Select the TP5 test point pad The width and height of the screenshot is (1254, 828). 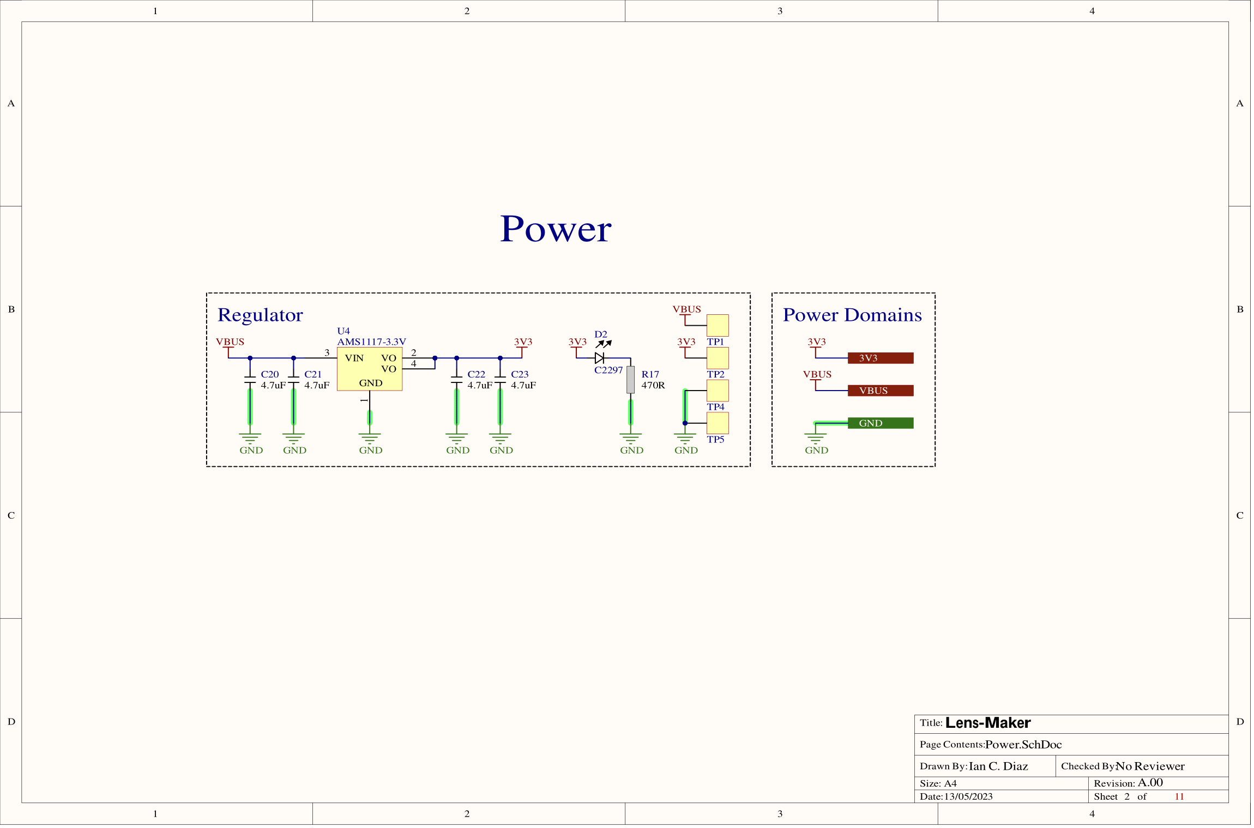tap(718, 423)
